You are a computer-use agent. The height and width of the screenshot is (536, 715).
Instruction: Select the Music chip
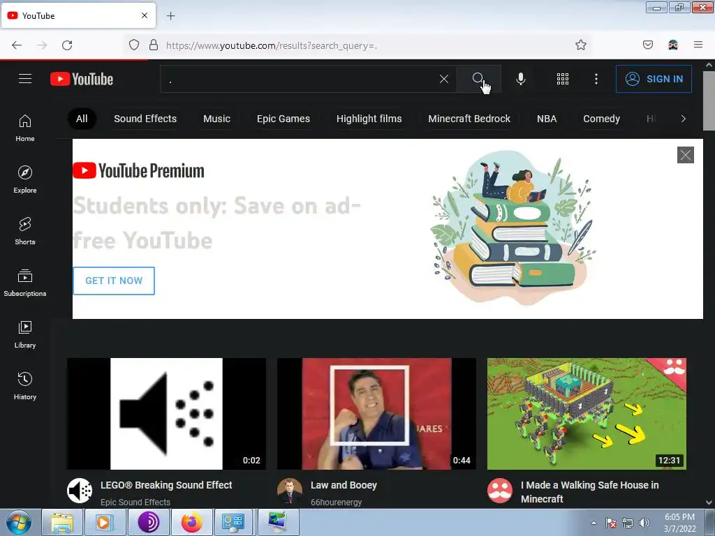click(216, 119)
